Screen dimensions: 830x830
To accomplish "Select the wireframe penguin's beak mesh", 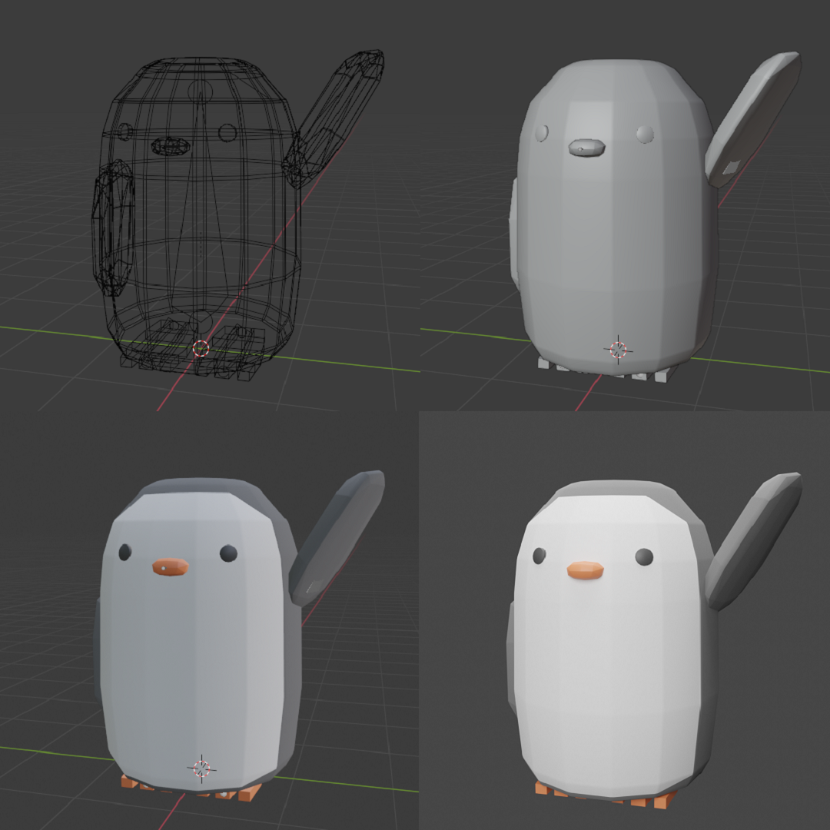I will point(171,144).
